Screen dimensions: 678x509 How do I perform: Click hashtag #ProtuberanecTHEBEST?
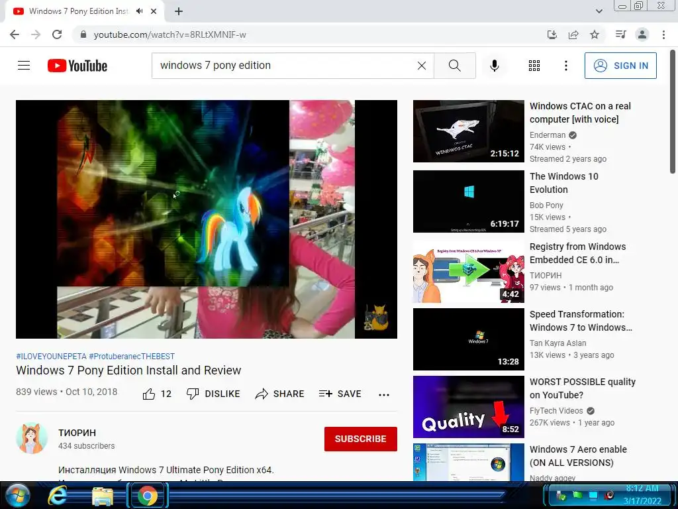pyautogui.click(x=132, y=356)
